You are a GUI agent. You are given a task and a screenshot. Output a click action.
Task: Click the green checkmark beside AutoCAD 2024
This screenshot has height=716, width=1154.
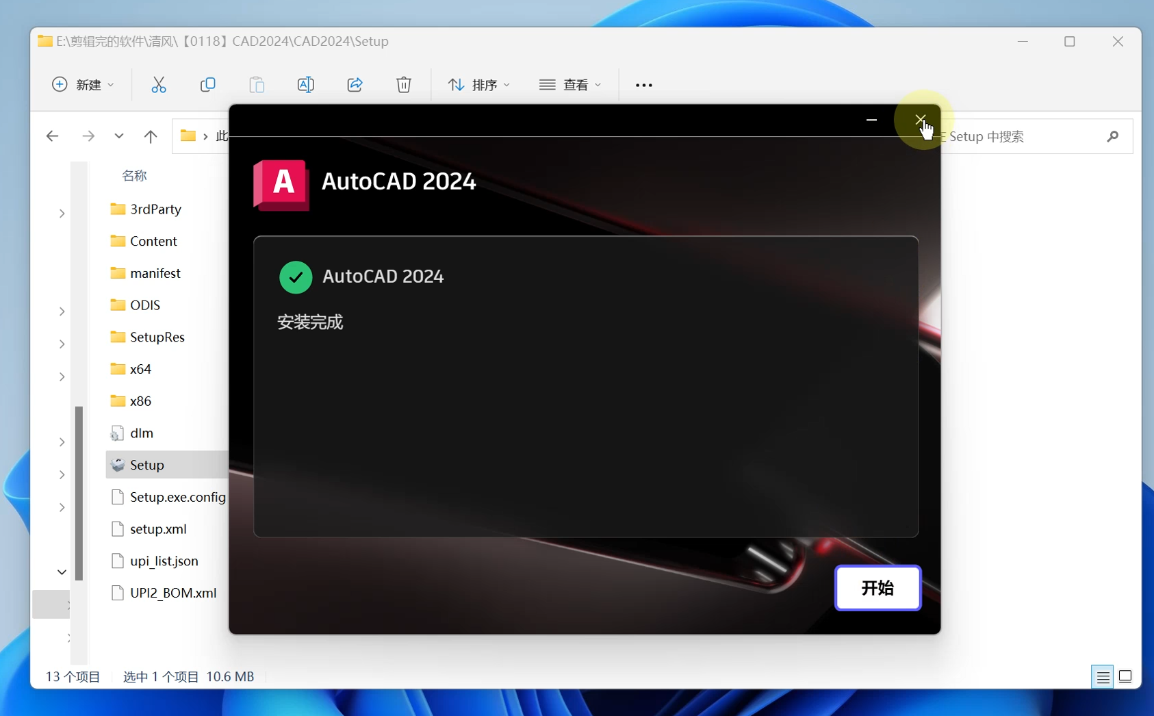296,277
